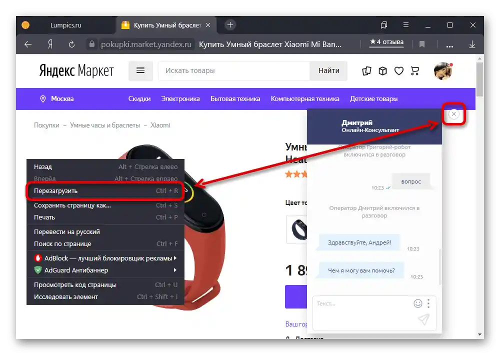The image size is (500, 355).
Task: Expand the AdBlock submenu entry
Action: coord(105,258)
